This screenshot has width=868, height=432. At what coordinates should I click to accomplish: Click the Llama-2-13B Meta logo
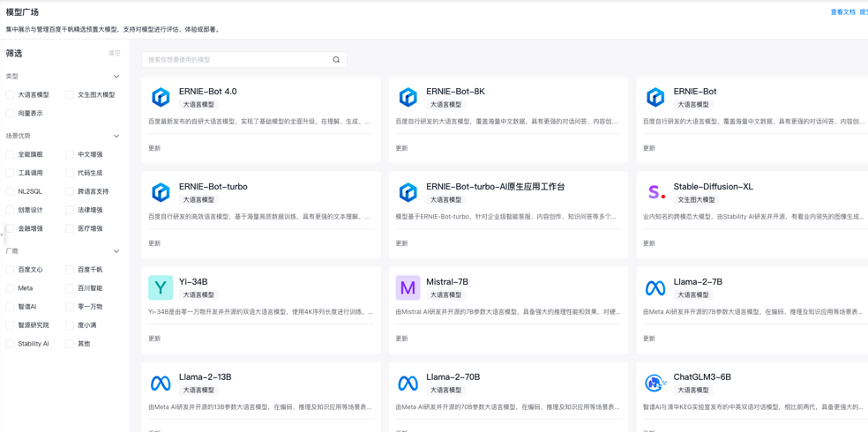(x=161, y=383)
